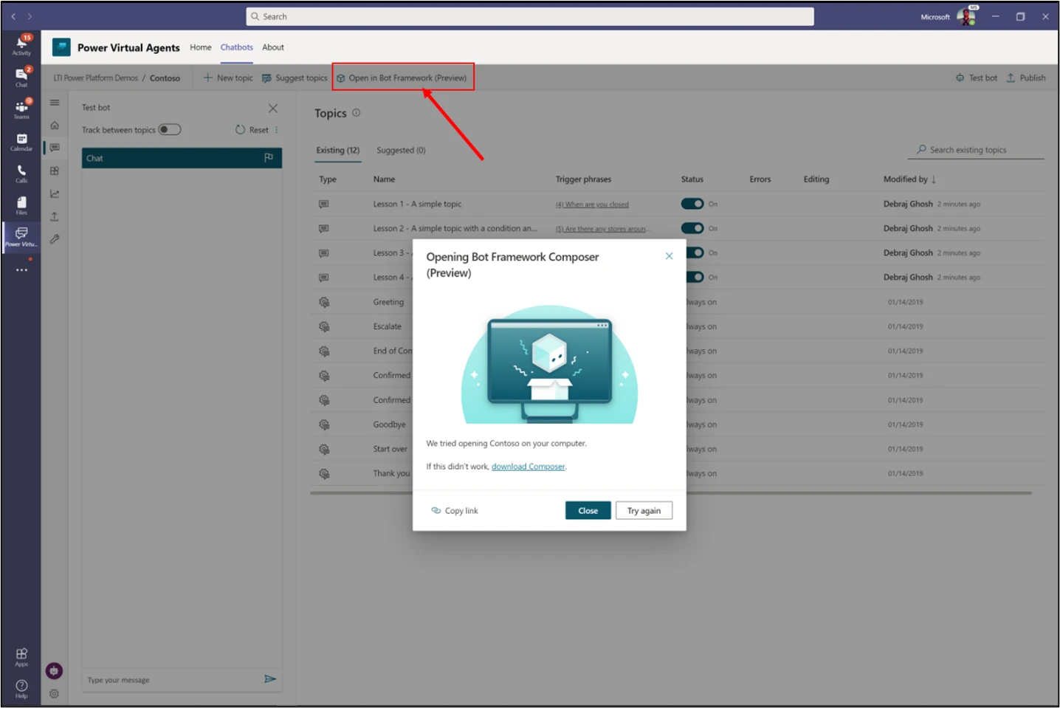This screenshot has width=1060, height=708.
Task: Open the Activity feed in Teams sidebar
Action: [21, 44]
